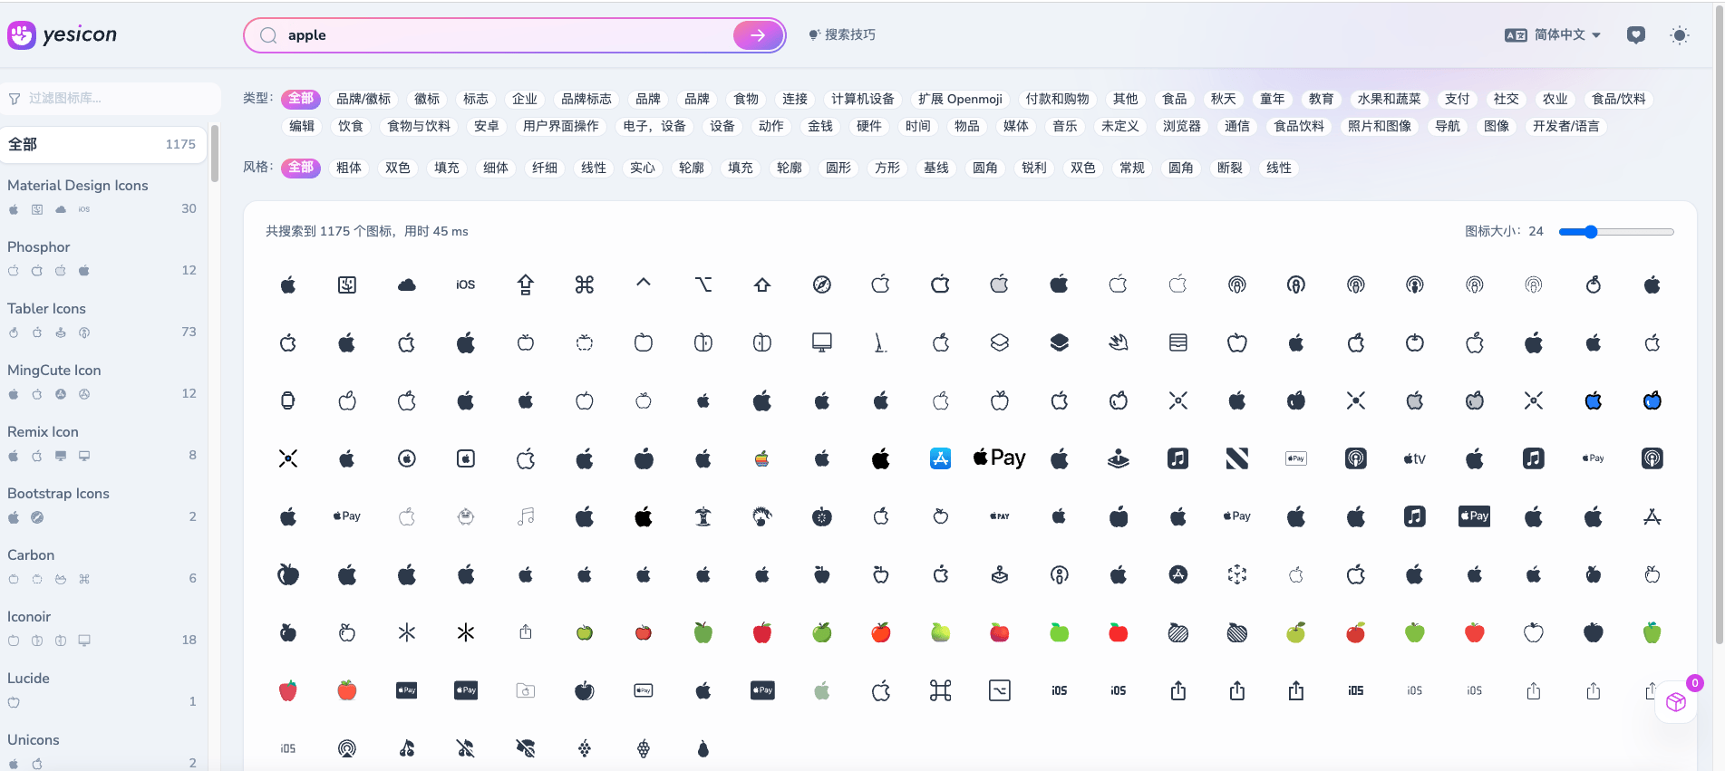This screenshot has height=771, width=1725.
Task: Show the Carbon icon library
Action: coord(102,565)
